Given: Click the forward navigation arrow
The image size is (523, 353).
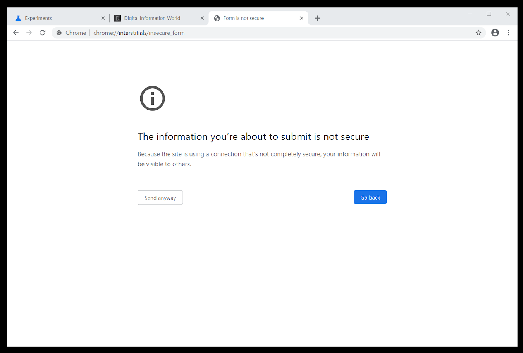Looking at the screenshot, I should (x=29, y=33).
